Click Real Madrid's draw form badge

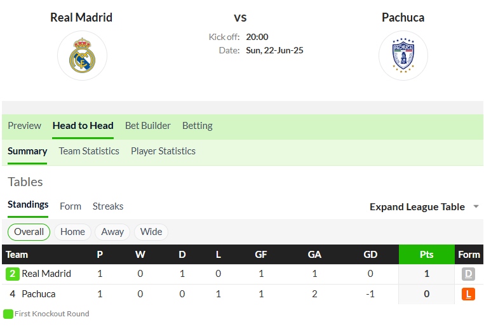click(x=468, y=274)
